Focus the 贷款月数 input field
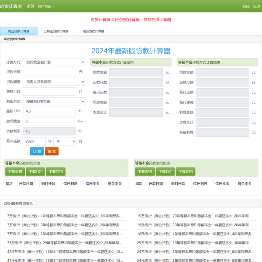 pos(49,92)
